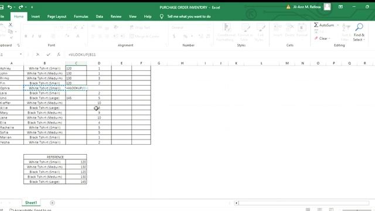Switch to the Home tab
Screen dimensions: 375x211
click(19, 16)
